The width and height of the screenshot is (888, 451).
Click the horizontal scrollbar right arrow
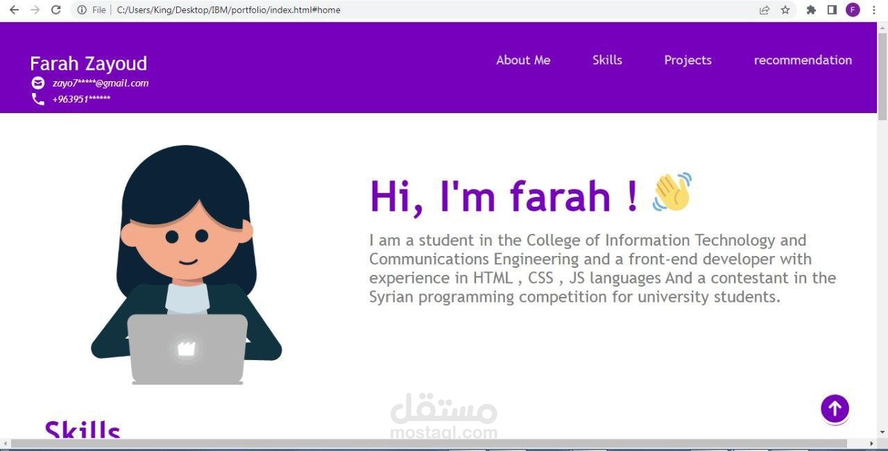871,443
